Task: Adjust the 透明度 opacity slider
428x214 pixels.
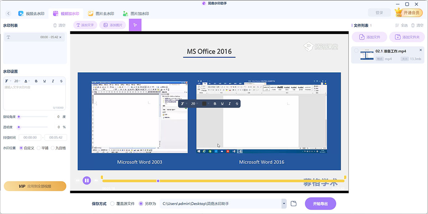Action: click(33, 127)
